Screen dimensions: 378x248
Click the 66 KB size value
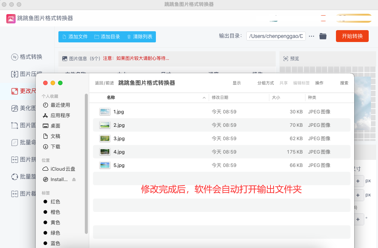(x=296, y=165)
